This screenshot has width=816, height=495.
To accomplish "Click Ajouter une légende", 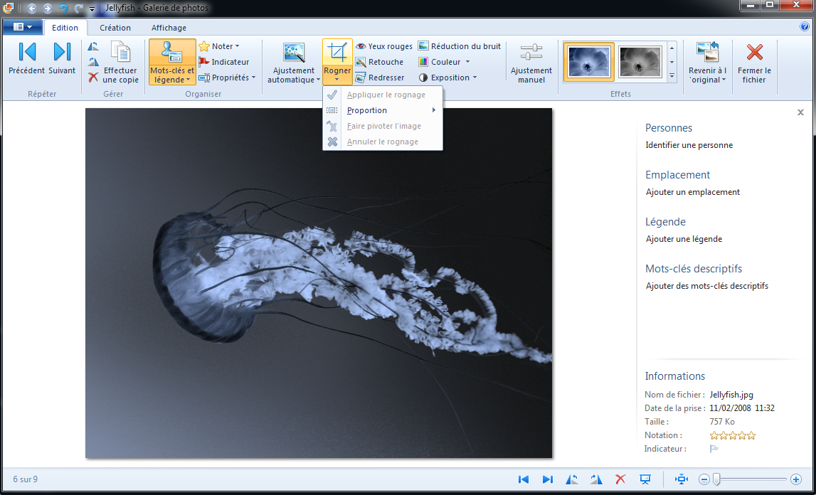I will (684, 239).
